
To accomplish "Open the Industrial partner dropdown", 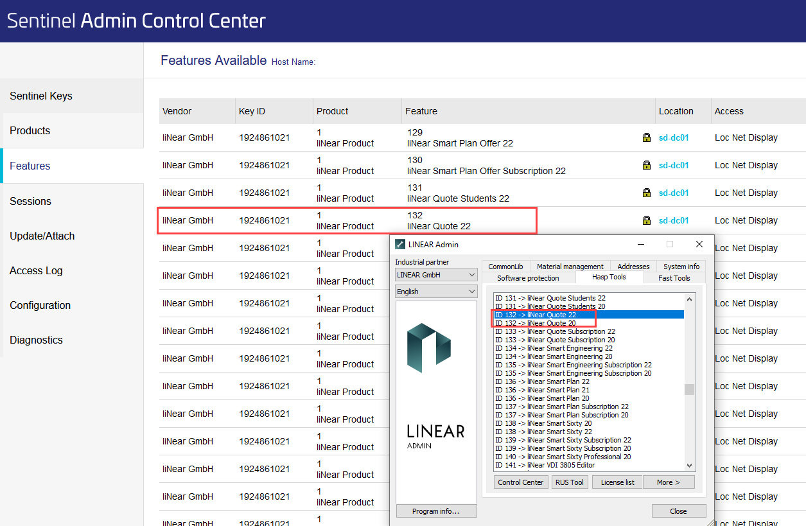I will (x=436, y=274).
